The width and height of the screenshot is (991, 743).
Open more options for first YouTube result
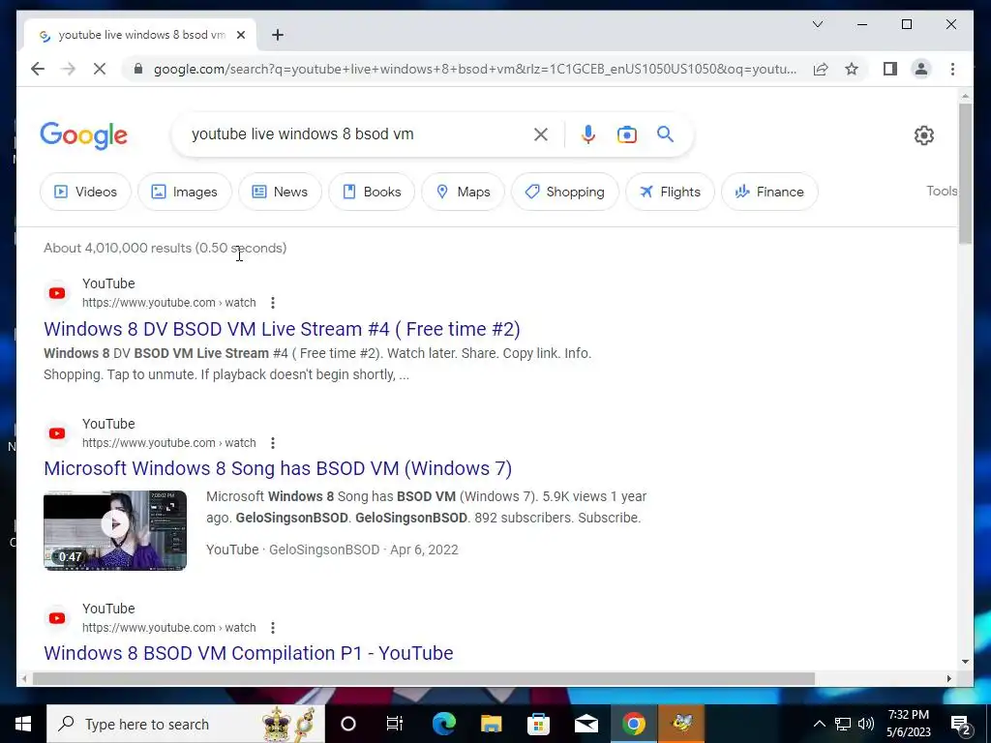[x=272, y=303]
